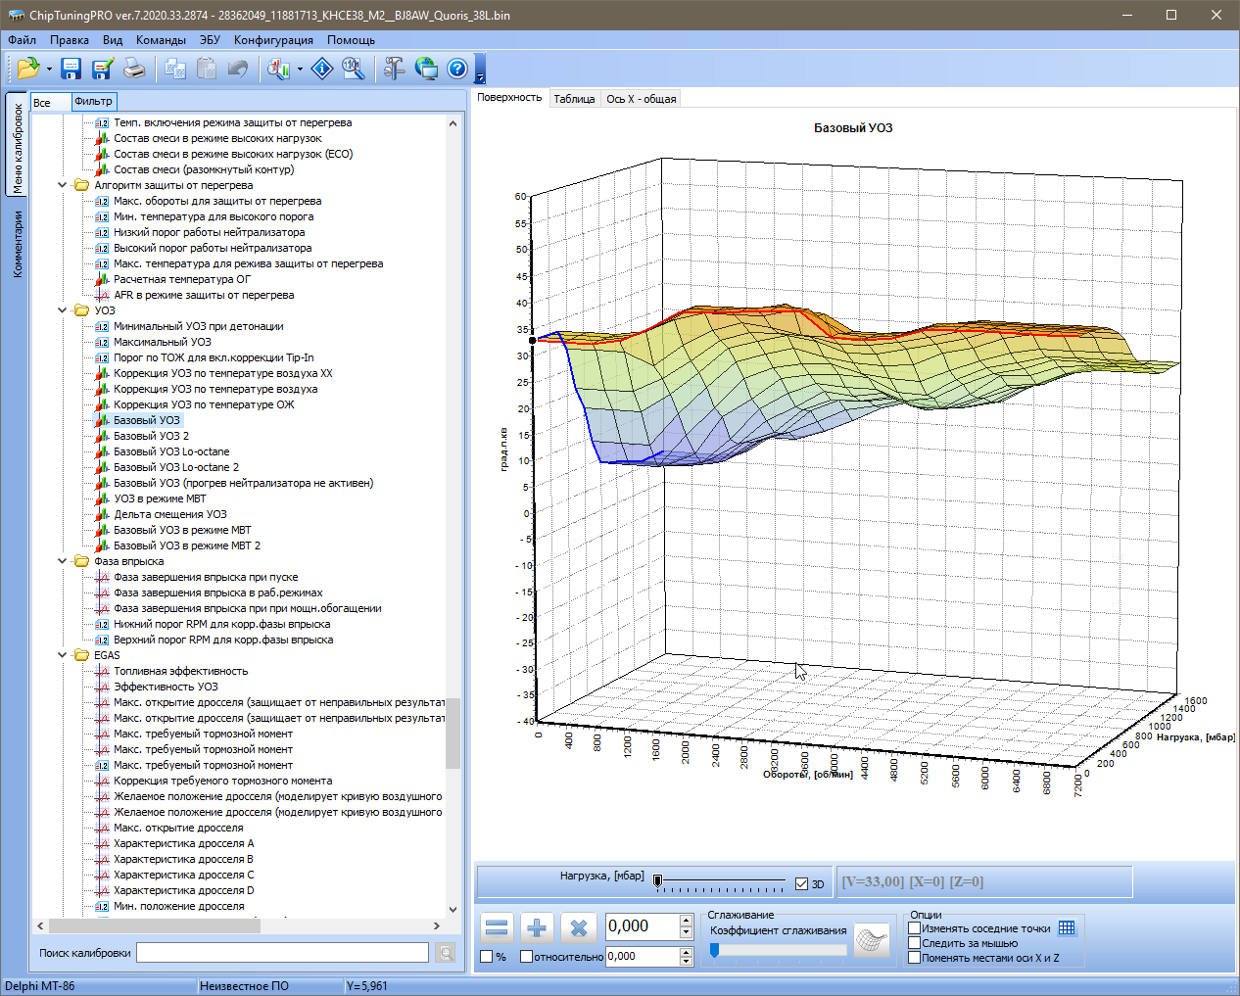The height and width of the screenshot is (996, 1240).
Task: Open the Вид menu
Action: coord(113,40)
